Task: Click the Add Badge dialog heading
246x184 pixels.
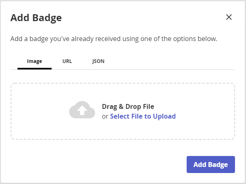Action: [36, 17]
